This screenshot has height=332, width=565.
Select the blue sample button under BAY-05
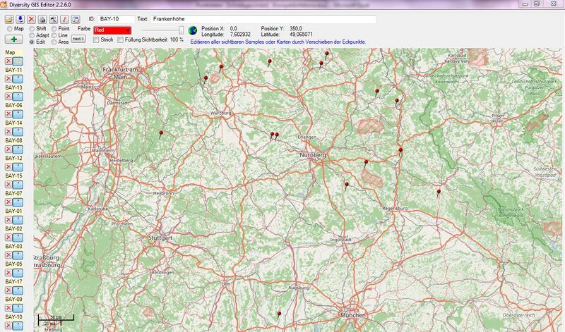coord(18,273)
